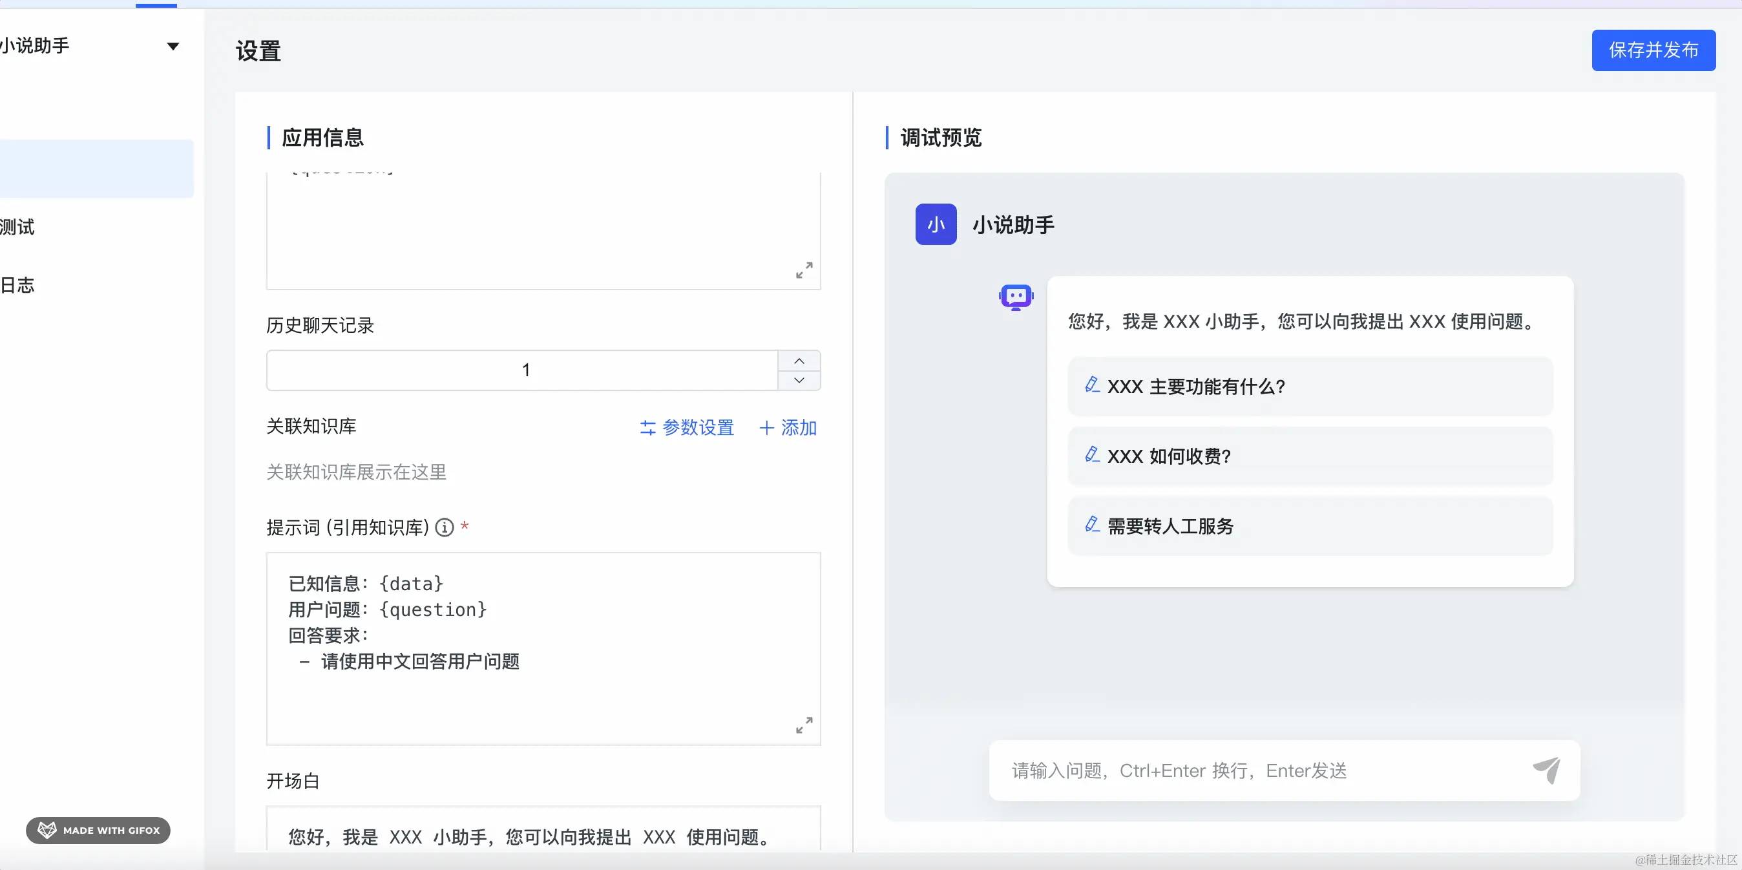
Task: Decrease the 历史聊天记录 value with down arrow
Action: 799,380
